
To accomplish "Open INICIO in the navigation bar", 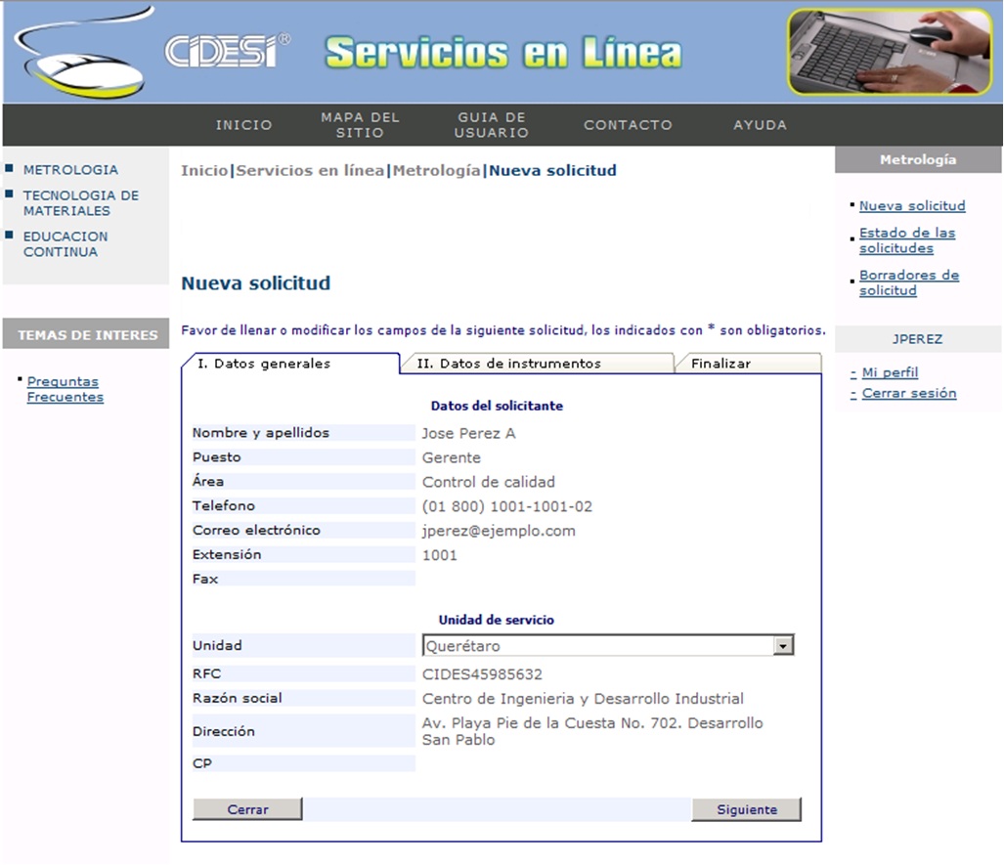I will [x=244, y=125].
